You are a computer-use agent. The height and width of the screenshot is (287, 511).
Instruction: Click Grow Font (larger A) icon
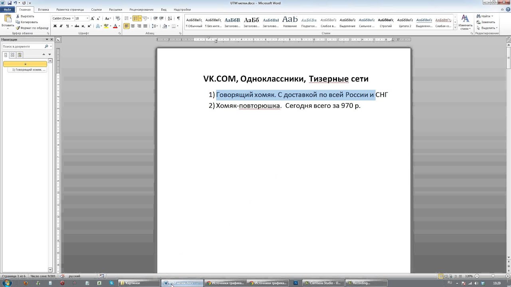(93, 18)
